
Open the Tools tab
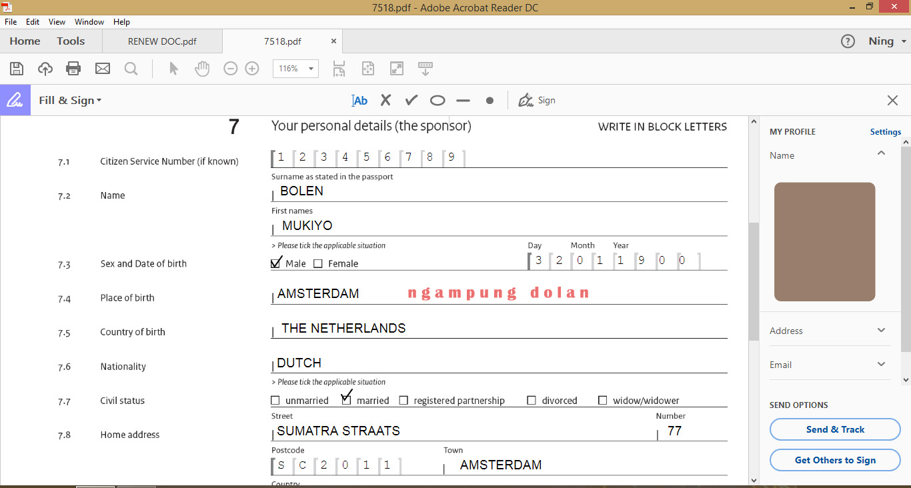pos(71,41)
